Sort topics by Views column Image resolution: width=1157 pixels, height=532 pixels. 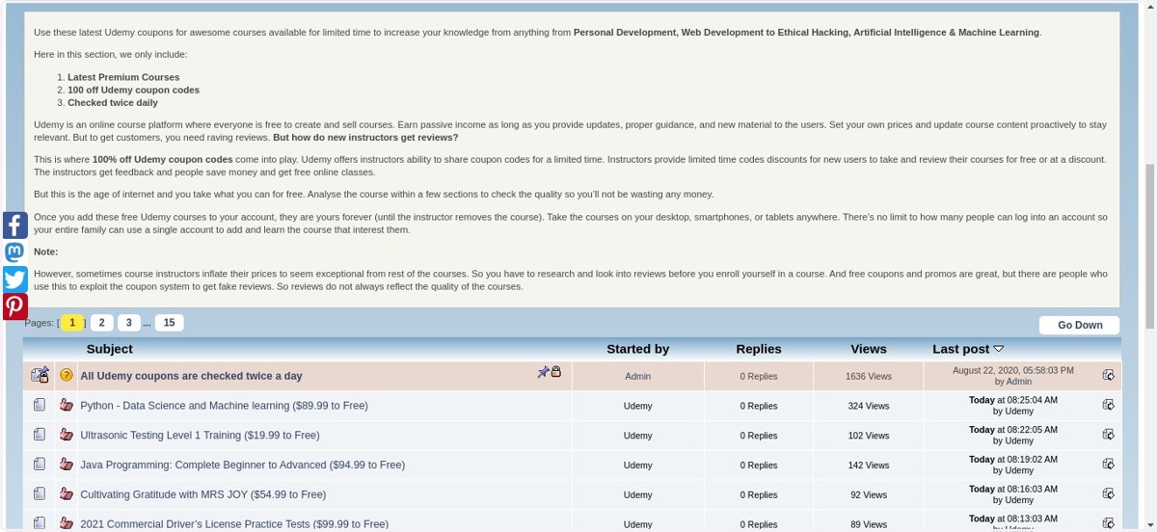click(869, 349)
